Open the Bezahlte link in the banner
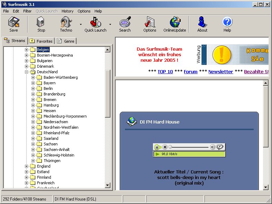 (256, 72)
